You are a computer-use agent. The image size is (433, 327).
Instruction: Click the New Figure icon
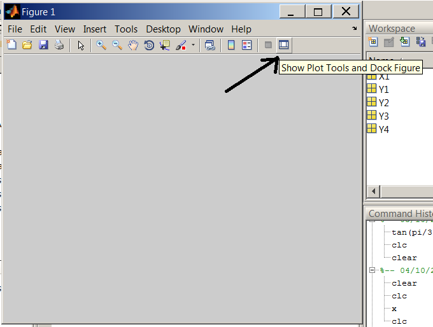(11, 45)
